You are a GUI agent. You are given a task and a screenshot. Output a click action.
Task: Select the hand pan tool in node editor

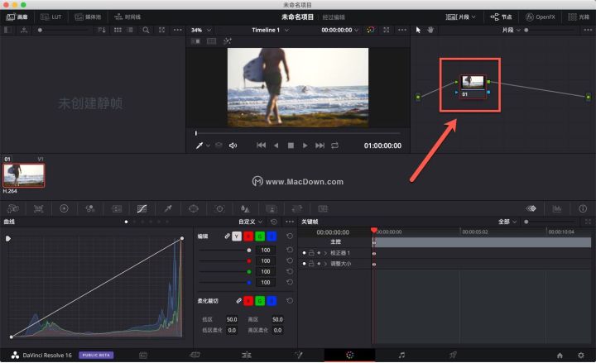click(430, 30)
